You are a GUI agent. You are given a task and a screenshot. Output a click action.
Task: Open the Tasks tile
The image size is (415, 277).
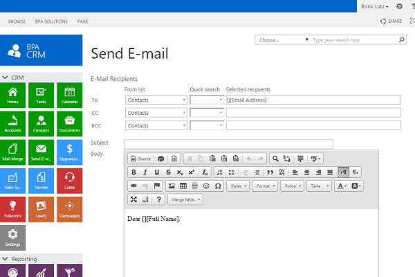click(41, 96)
